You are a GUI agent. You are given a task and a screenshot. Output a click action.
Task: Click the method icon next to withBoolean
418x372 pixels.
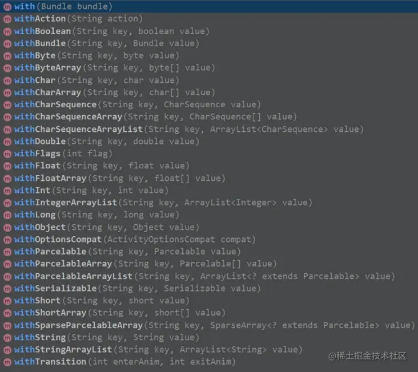[x=7, y=31]
